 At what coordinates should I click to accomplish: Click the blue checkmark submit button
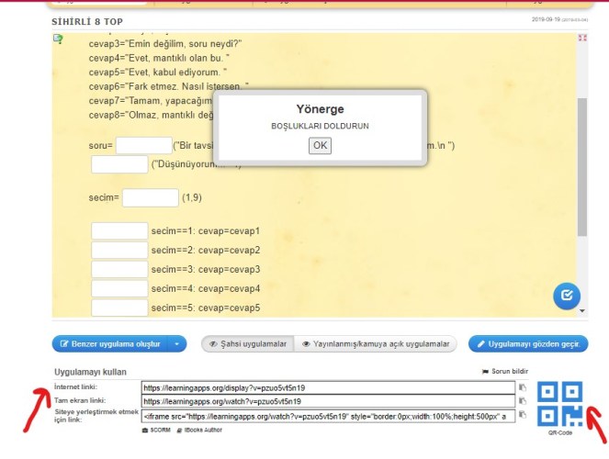pos(566,296)
